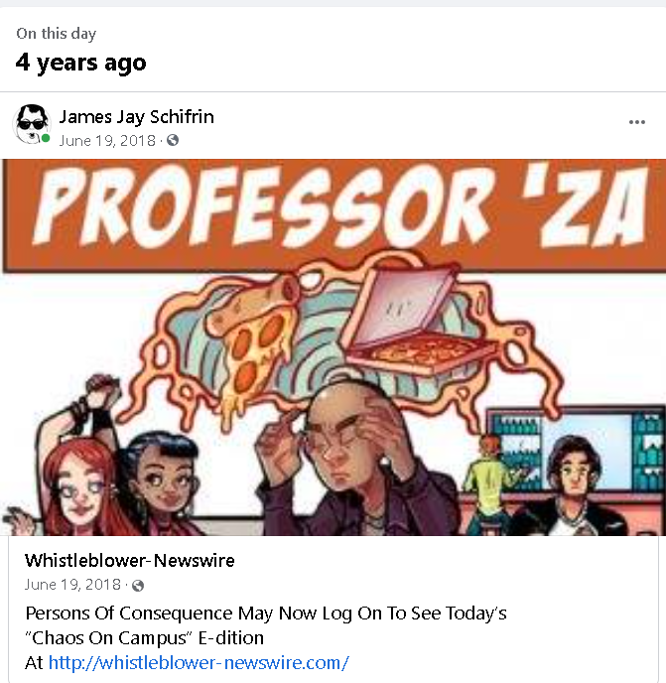Click James Jay Schifrin's profile avatar
Viewport: 666px width, 683px height.
[32, 124]
